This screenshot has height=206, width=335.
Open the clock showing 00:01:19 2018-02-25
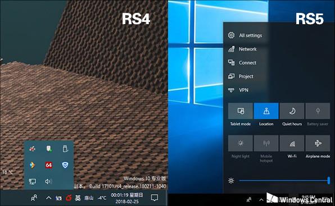coord(127,198)
